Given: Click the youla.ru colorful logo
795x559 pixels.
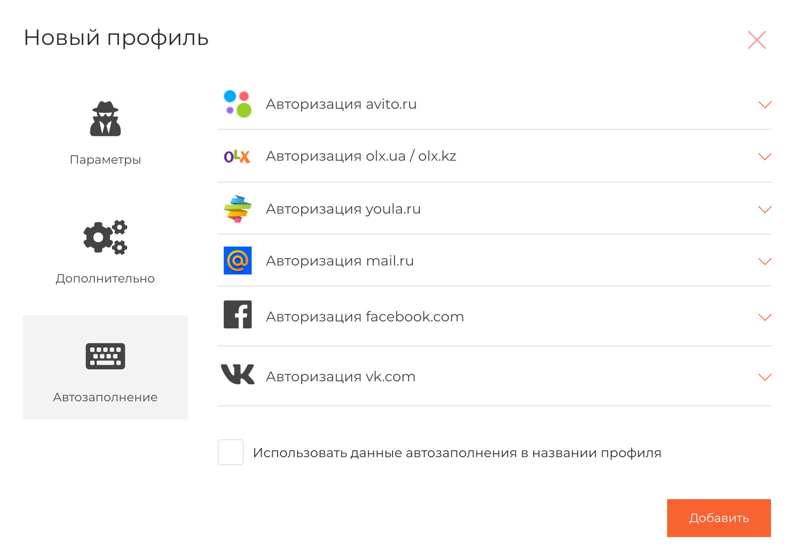Looking at the screenshot, I should tap(238, 209).
